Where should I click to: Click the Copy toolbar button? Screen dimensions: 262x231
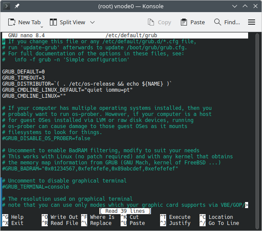coord(159,22)
